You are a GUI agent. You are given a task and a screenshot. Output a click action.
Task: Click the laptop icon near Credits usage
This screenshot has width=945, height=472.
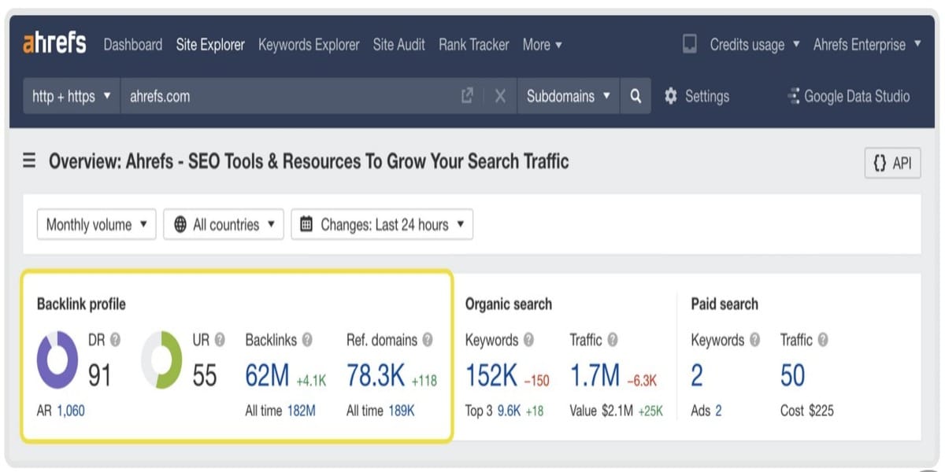690,44
